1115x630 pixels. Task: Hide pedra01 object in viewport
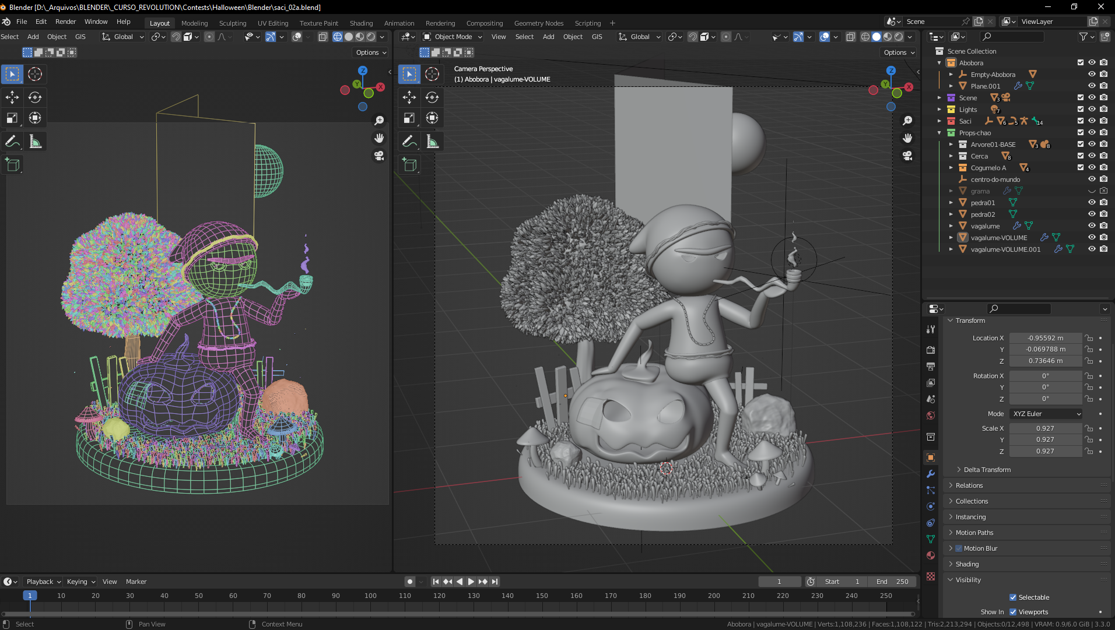click(1092, 203)
